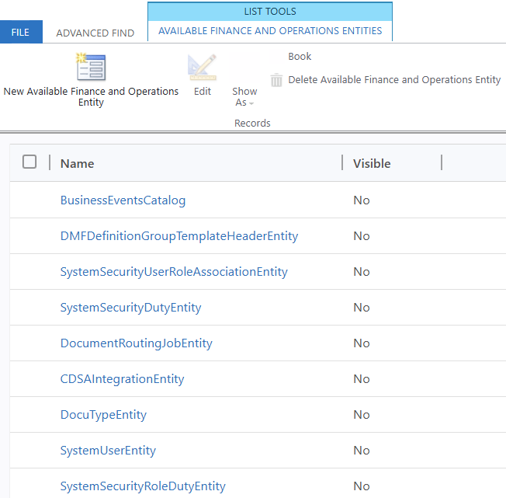Click the Edit record icon
The height and width of the screenshot is (498, 506).
click(202, 69)
